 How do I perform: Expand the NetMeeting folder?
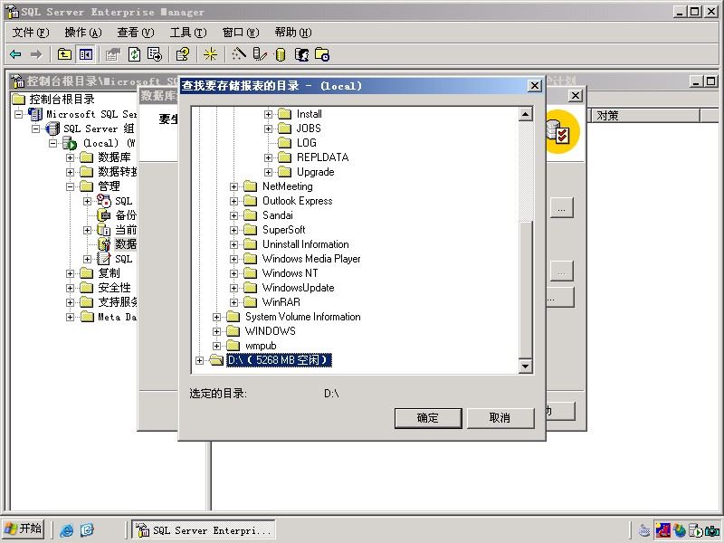[233, 186]
